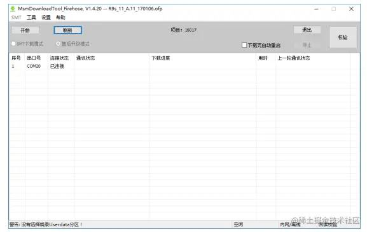Click the 序号 column header
The image size is (367, 232).
pos(16,58)
